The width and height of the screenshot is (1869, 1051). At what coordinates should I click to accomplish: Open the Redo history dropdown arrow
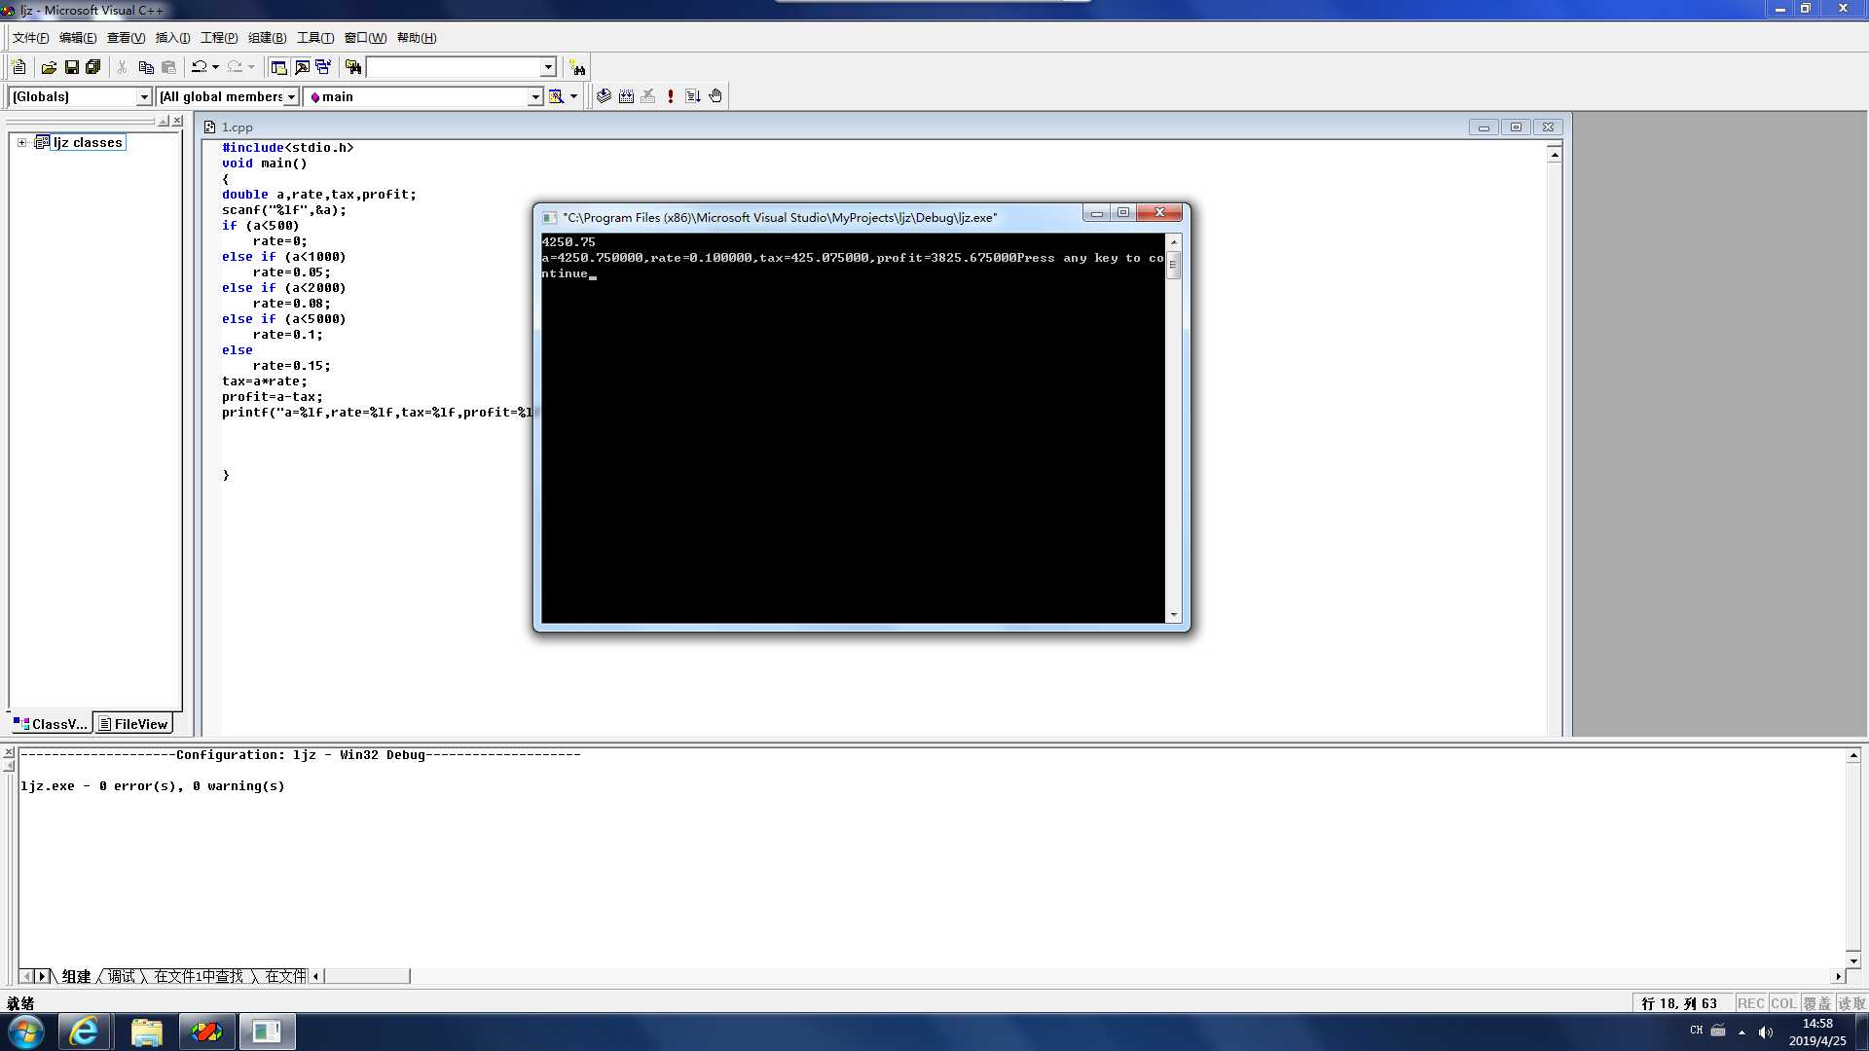tap(251, 67)
